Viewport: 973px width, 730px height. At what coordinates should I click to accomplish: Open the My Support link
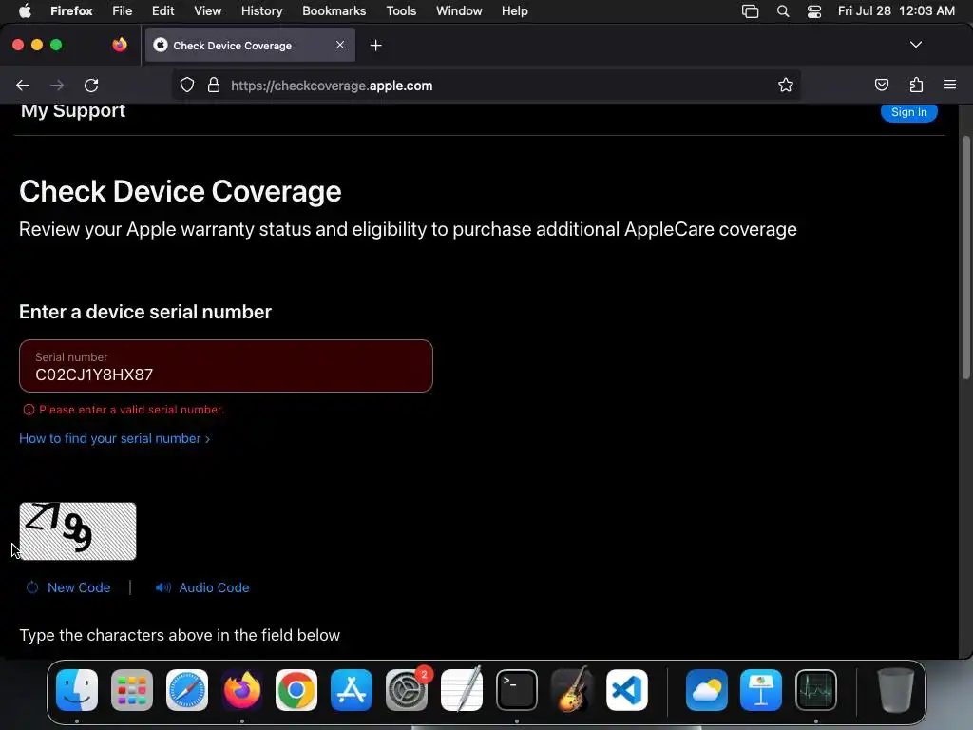tap(72, 110)
